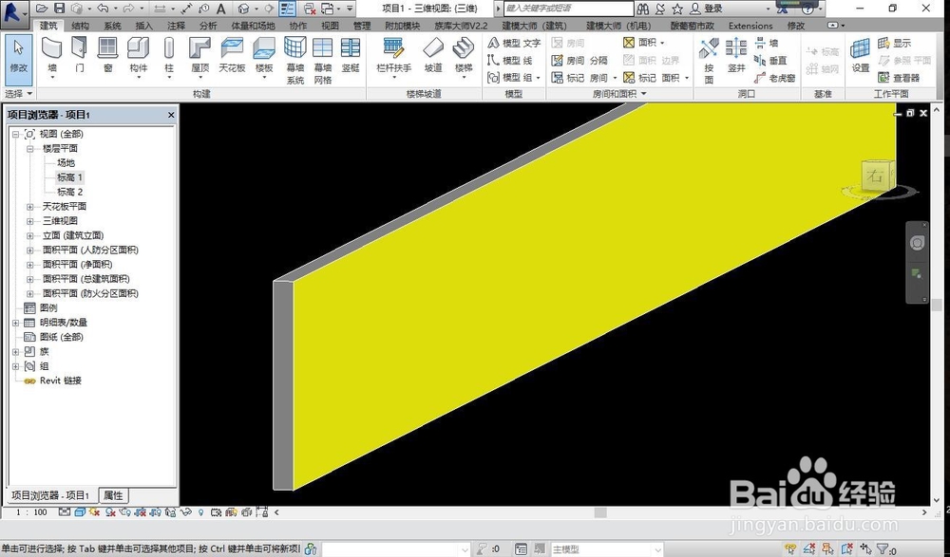Select the 楼梯 (Stair) tool icon

point(464,48)
